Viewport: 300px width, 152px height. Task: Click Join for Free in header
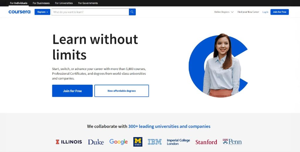coord(279,12)
